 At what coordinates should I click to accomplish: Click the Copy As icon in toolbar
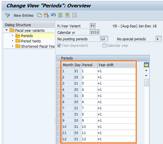pyautogui.click(x=39, y=15)
